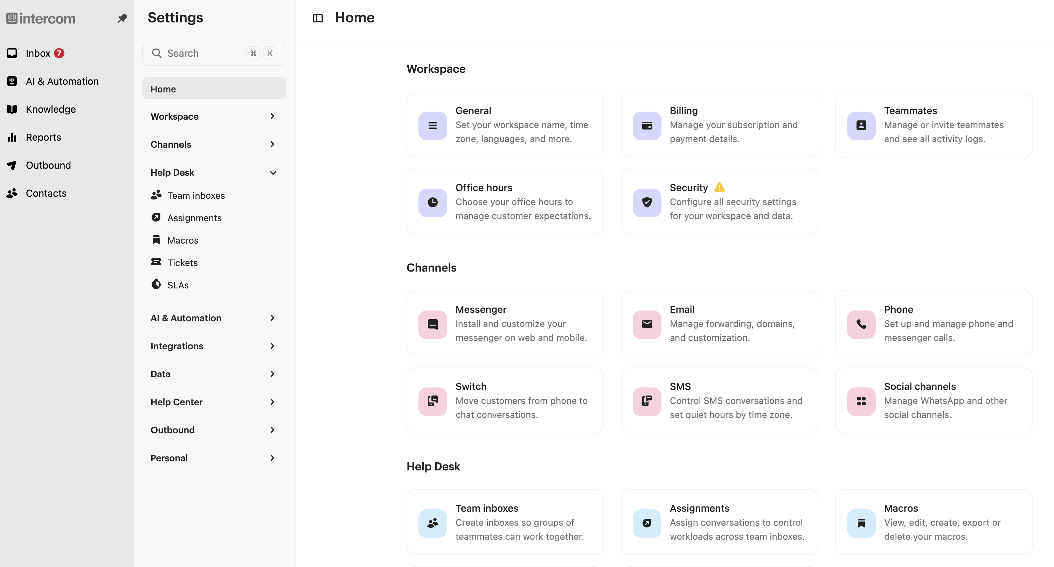Open Team inboxes in settings sidebar
The height and width of the screenshot is (567, 1054).
(196, 196)
